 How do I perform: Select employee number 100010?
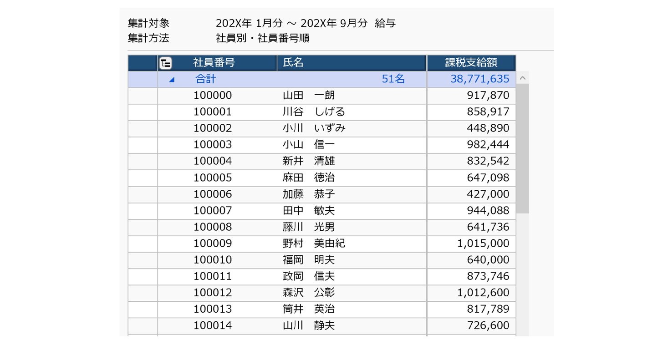point(213,260)
